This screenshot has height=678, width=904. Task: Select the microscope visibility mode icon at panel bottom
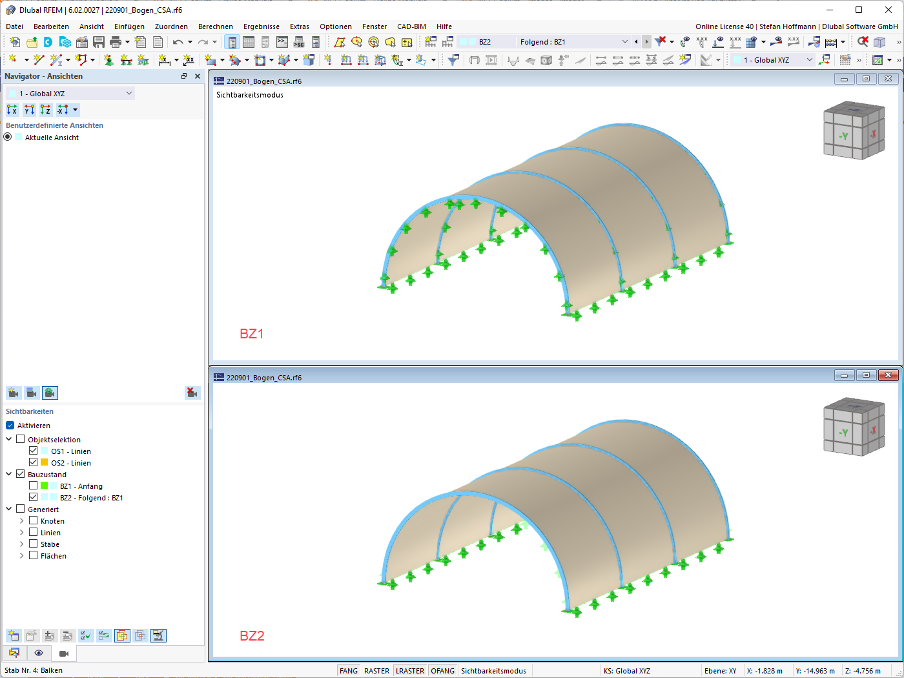coord(158,635)
